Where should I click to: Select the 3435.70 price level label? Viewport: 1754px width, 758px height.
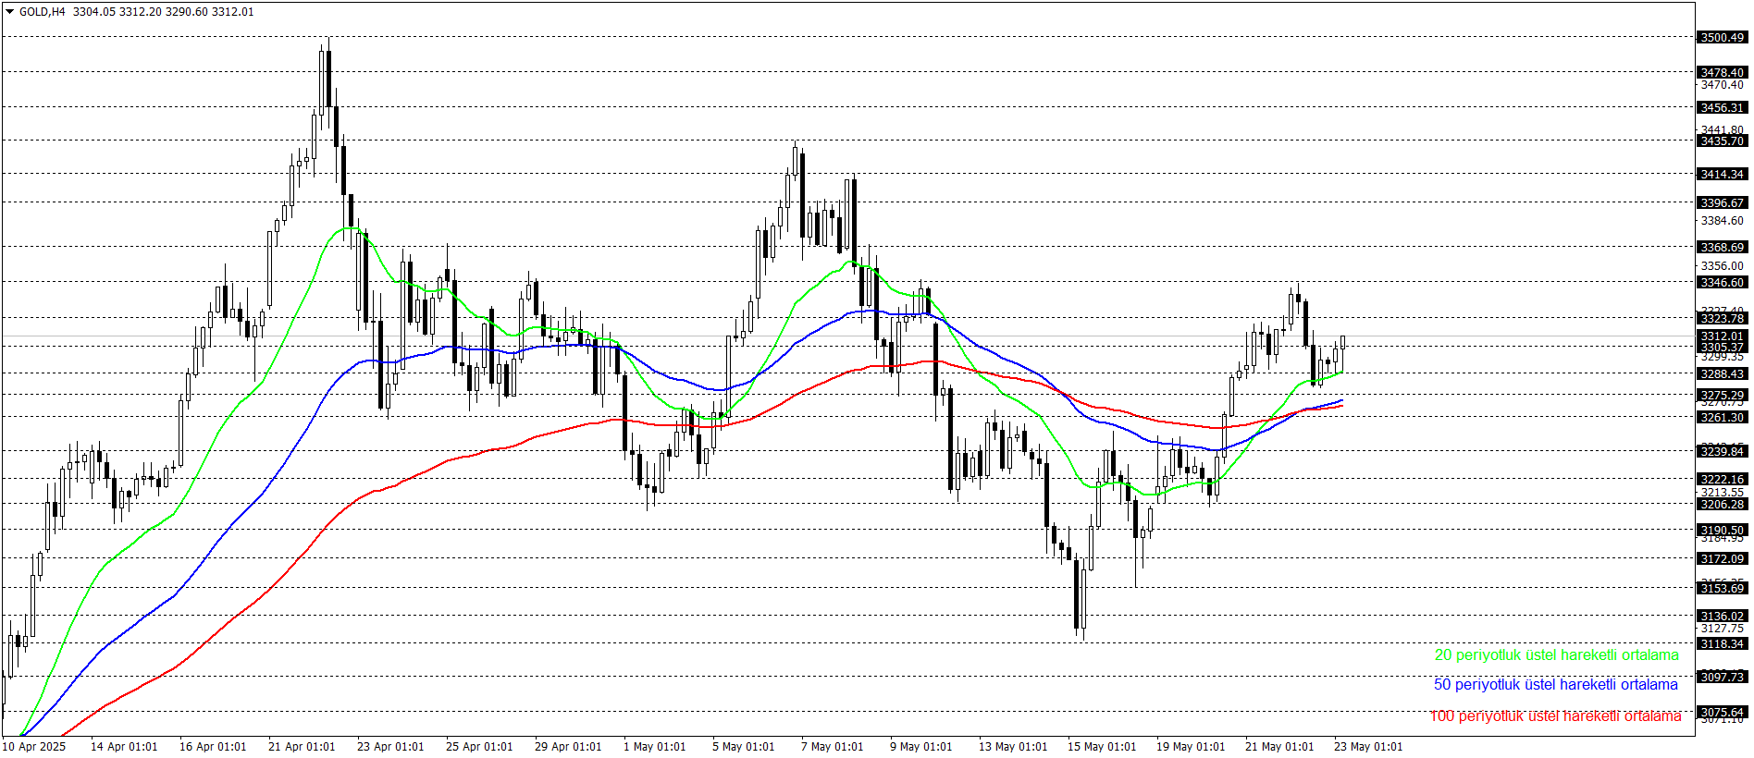tap(1722, 141)
